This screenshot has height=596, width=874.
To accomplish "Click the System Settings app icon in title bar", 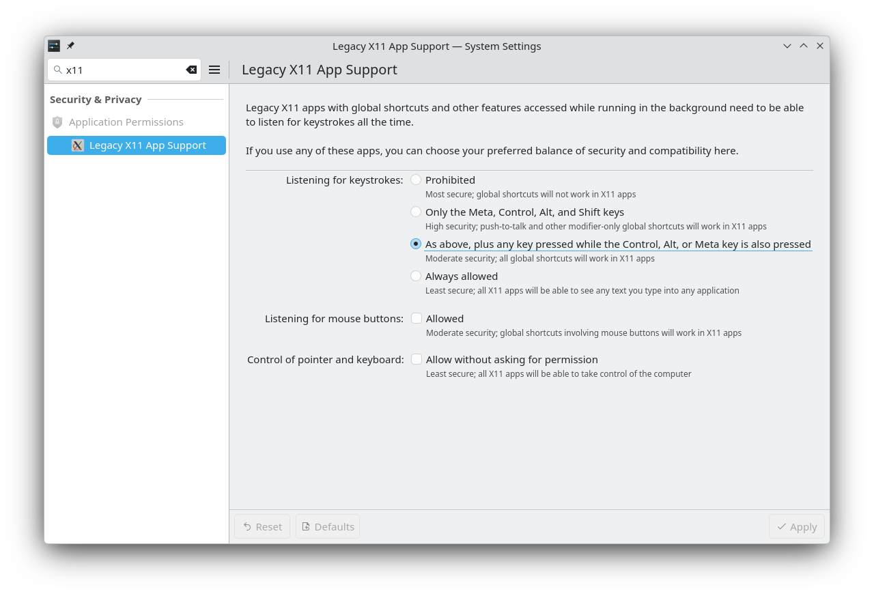I will [x=54, y=46].
